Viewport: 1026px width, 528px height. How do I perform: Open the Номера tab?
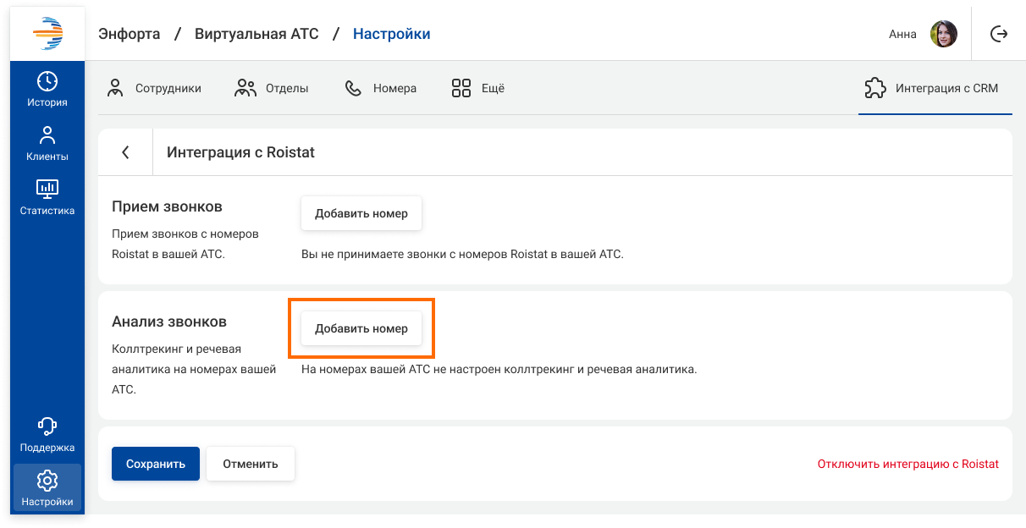pyautogui.click(x=380, y=88)
